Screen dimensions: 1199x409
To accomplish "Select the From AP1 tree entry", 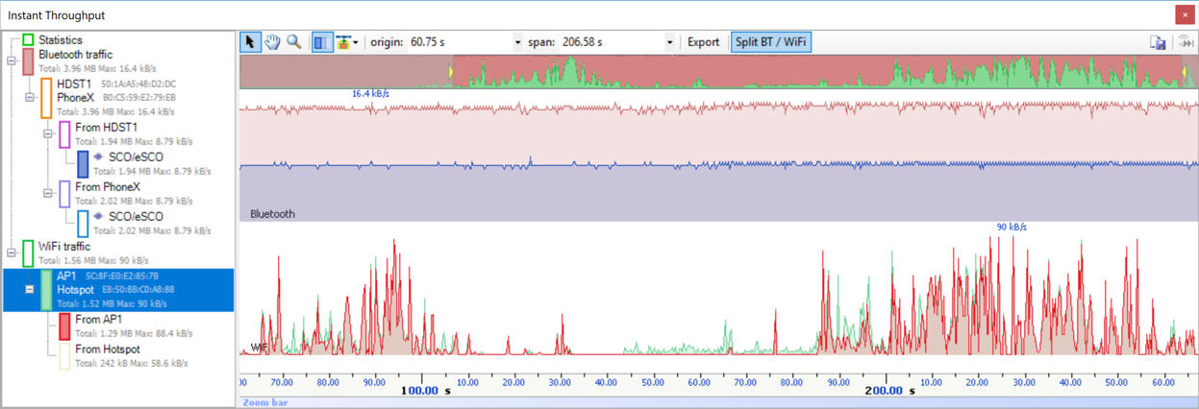I will [x=99, y=319].
